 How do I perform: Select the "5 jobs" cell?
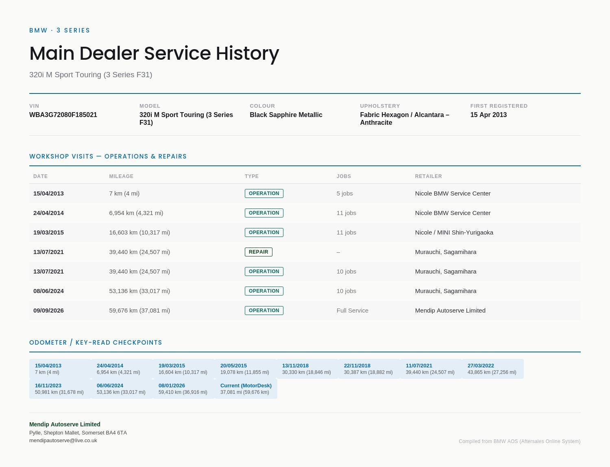[344, 193]
